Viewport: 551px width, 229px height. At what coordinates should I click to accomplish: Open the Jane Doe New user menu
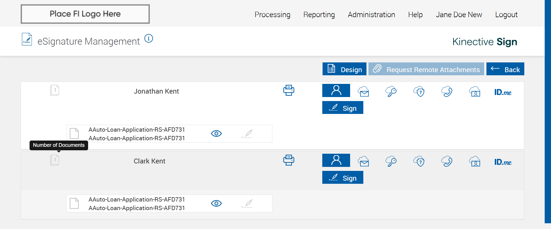pos(459,15)
